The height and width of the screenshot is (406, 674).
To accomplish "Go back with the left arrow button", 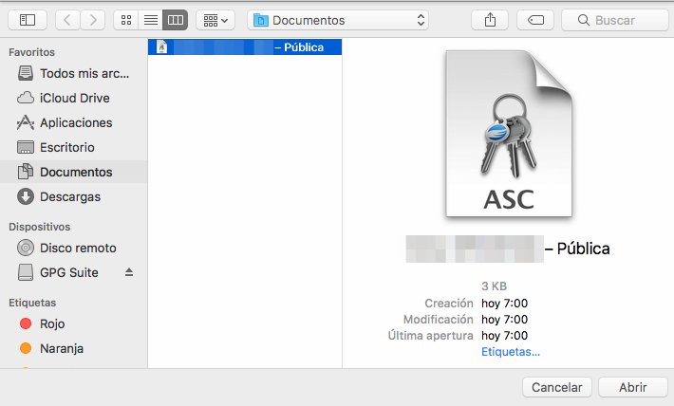I will pyautogui.click(x=67, y=20).
